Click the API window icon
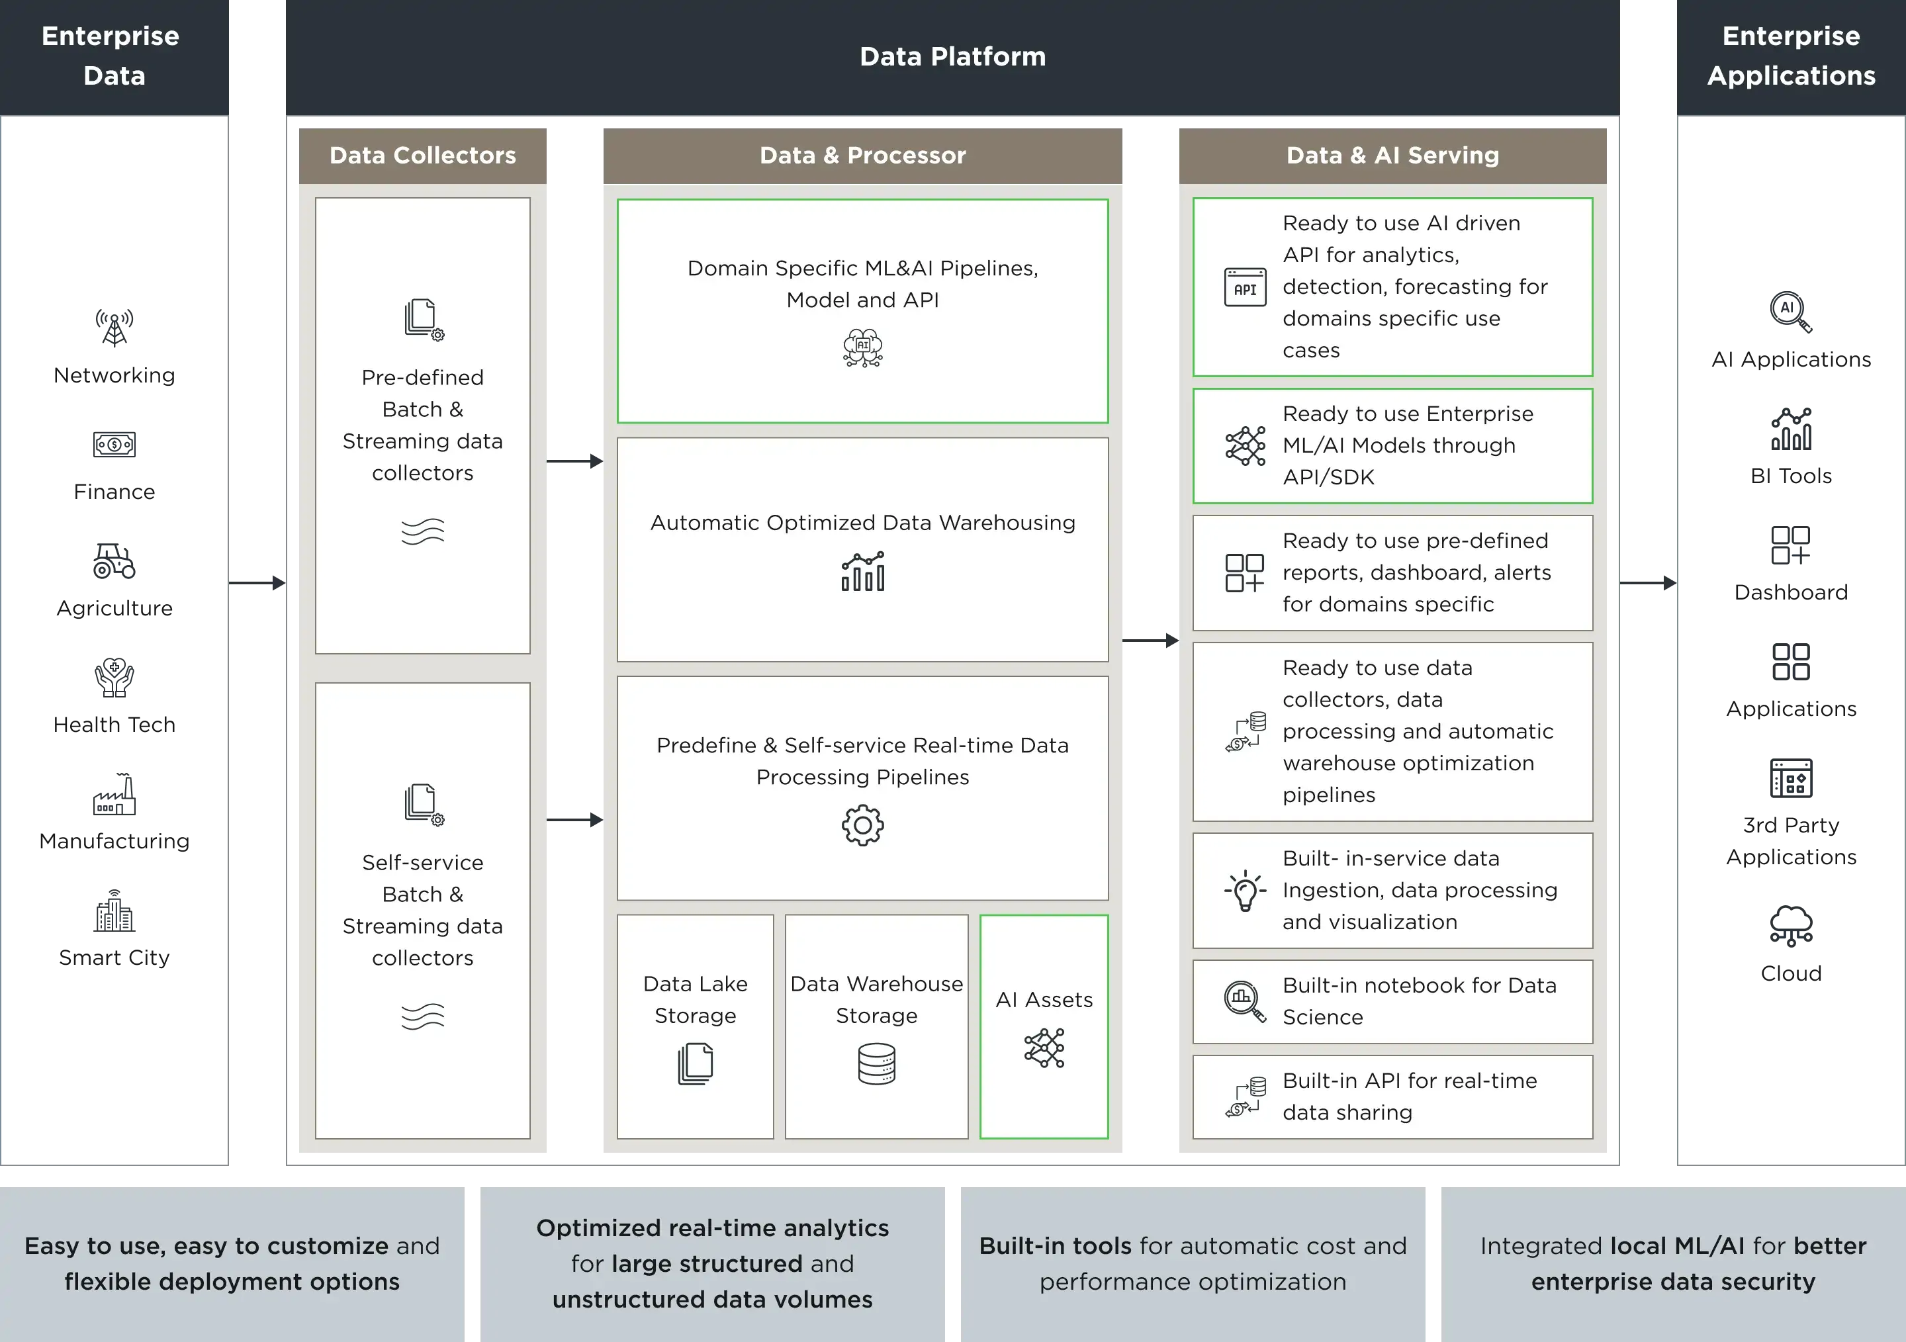This screenshot has height=1342, width=1906. tap(1244, 287)
